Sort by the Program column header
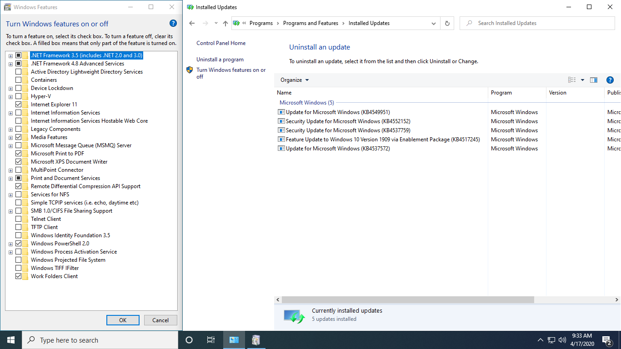Viewport: 621px width, 349px height. [x=517, y=93]
